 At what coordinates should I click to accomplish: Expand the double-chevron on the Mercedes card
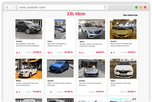click(x=82, y=52)
